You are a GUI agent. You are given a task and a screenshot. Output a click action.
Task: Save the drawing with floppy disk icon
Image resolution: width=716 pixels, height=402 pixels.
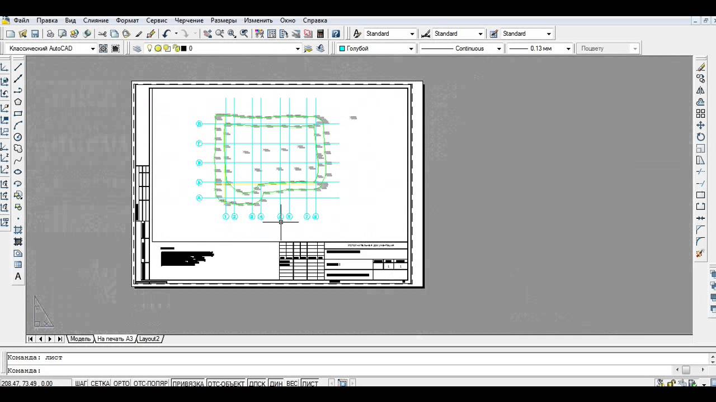tap(35, 33)
